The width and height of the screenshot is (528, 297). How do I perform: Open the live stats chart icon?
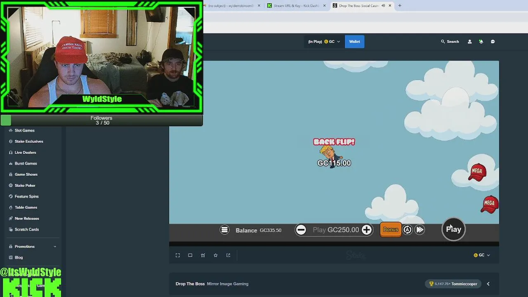pyautogui.click(x=203, y=255)
